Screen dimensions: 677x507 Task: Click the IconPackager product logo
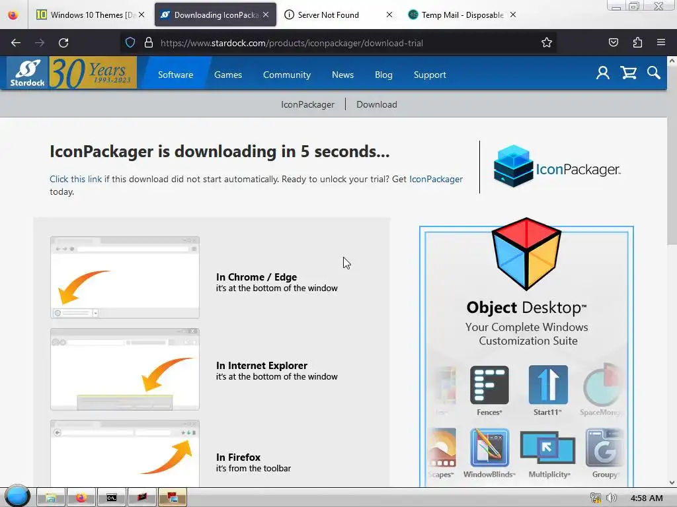pyautogui.click(x=557, y=167)
